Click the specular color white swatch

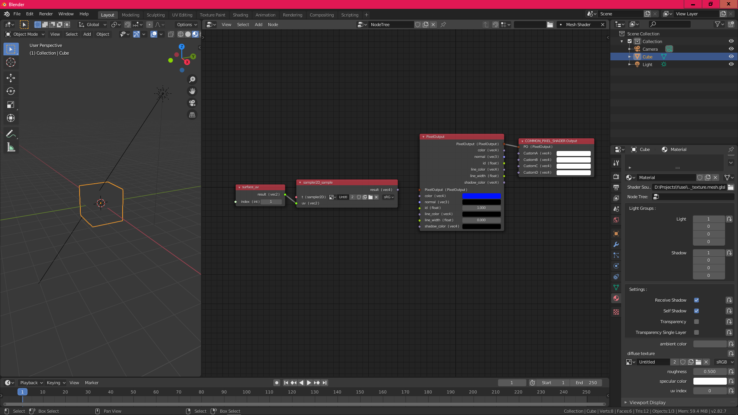[x=710, y=381]
